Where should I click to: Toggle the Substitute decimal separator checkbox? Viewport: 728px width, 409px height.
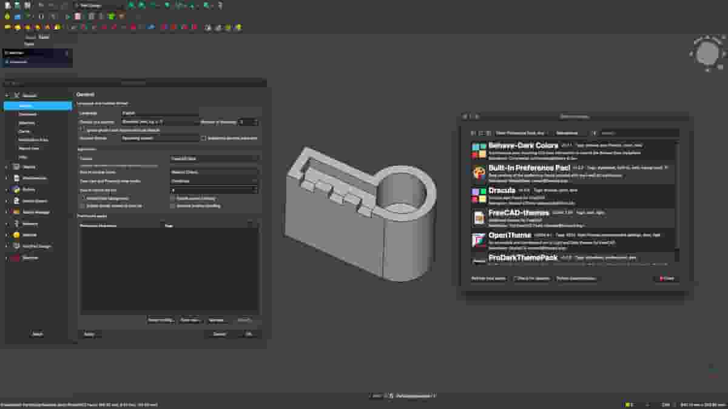pos(204,138)
